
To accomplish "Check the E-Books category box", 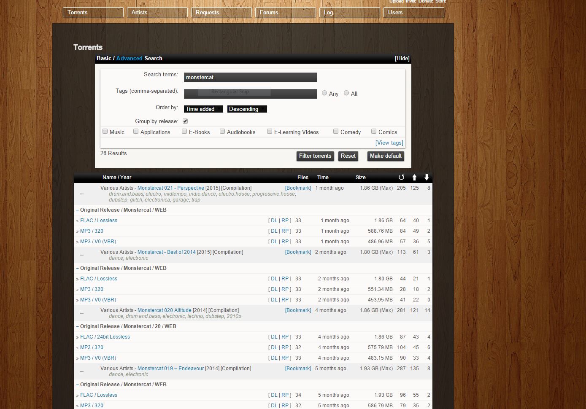I will tap(184, 131).
